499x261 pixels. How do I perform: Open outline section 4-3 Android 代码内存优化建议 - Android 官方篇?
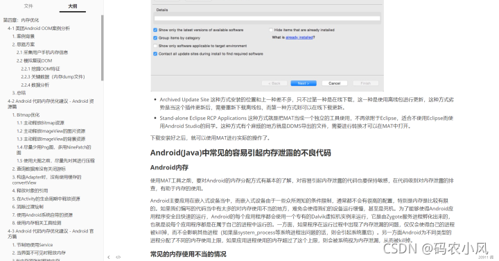click(x=51, y=234)
